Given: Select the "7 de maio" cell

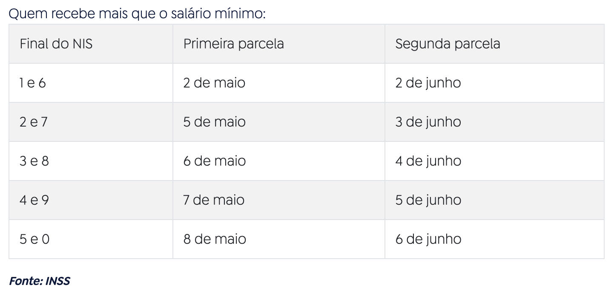Looking at the screenshot, I should click(x=214, y=200).
